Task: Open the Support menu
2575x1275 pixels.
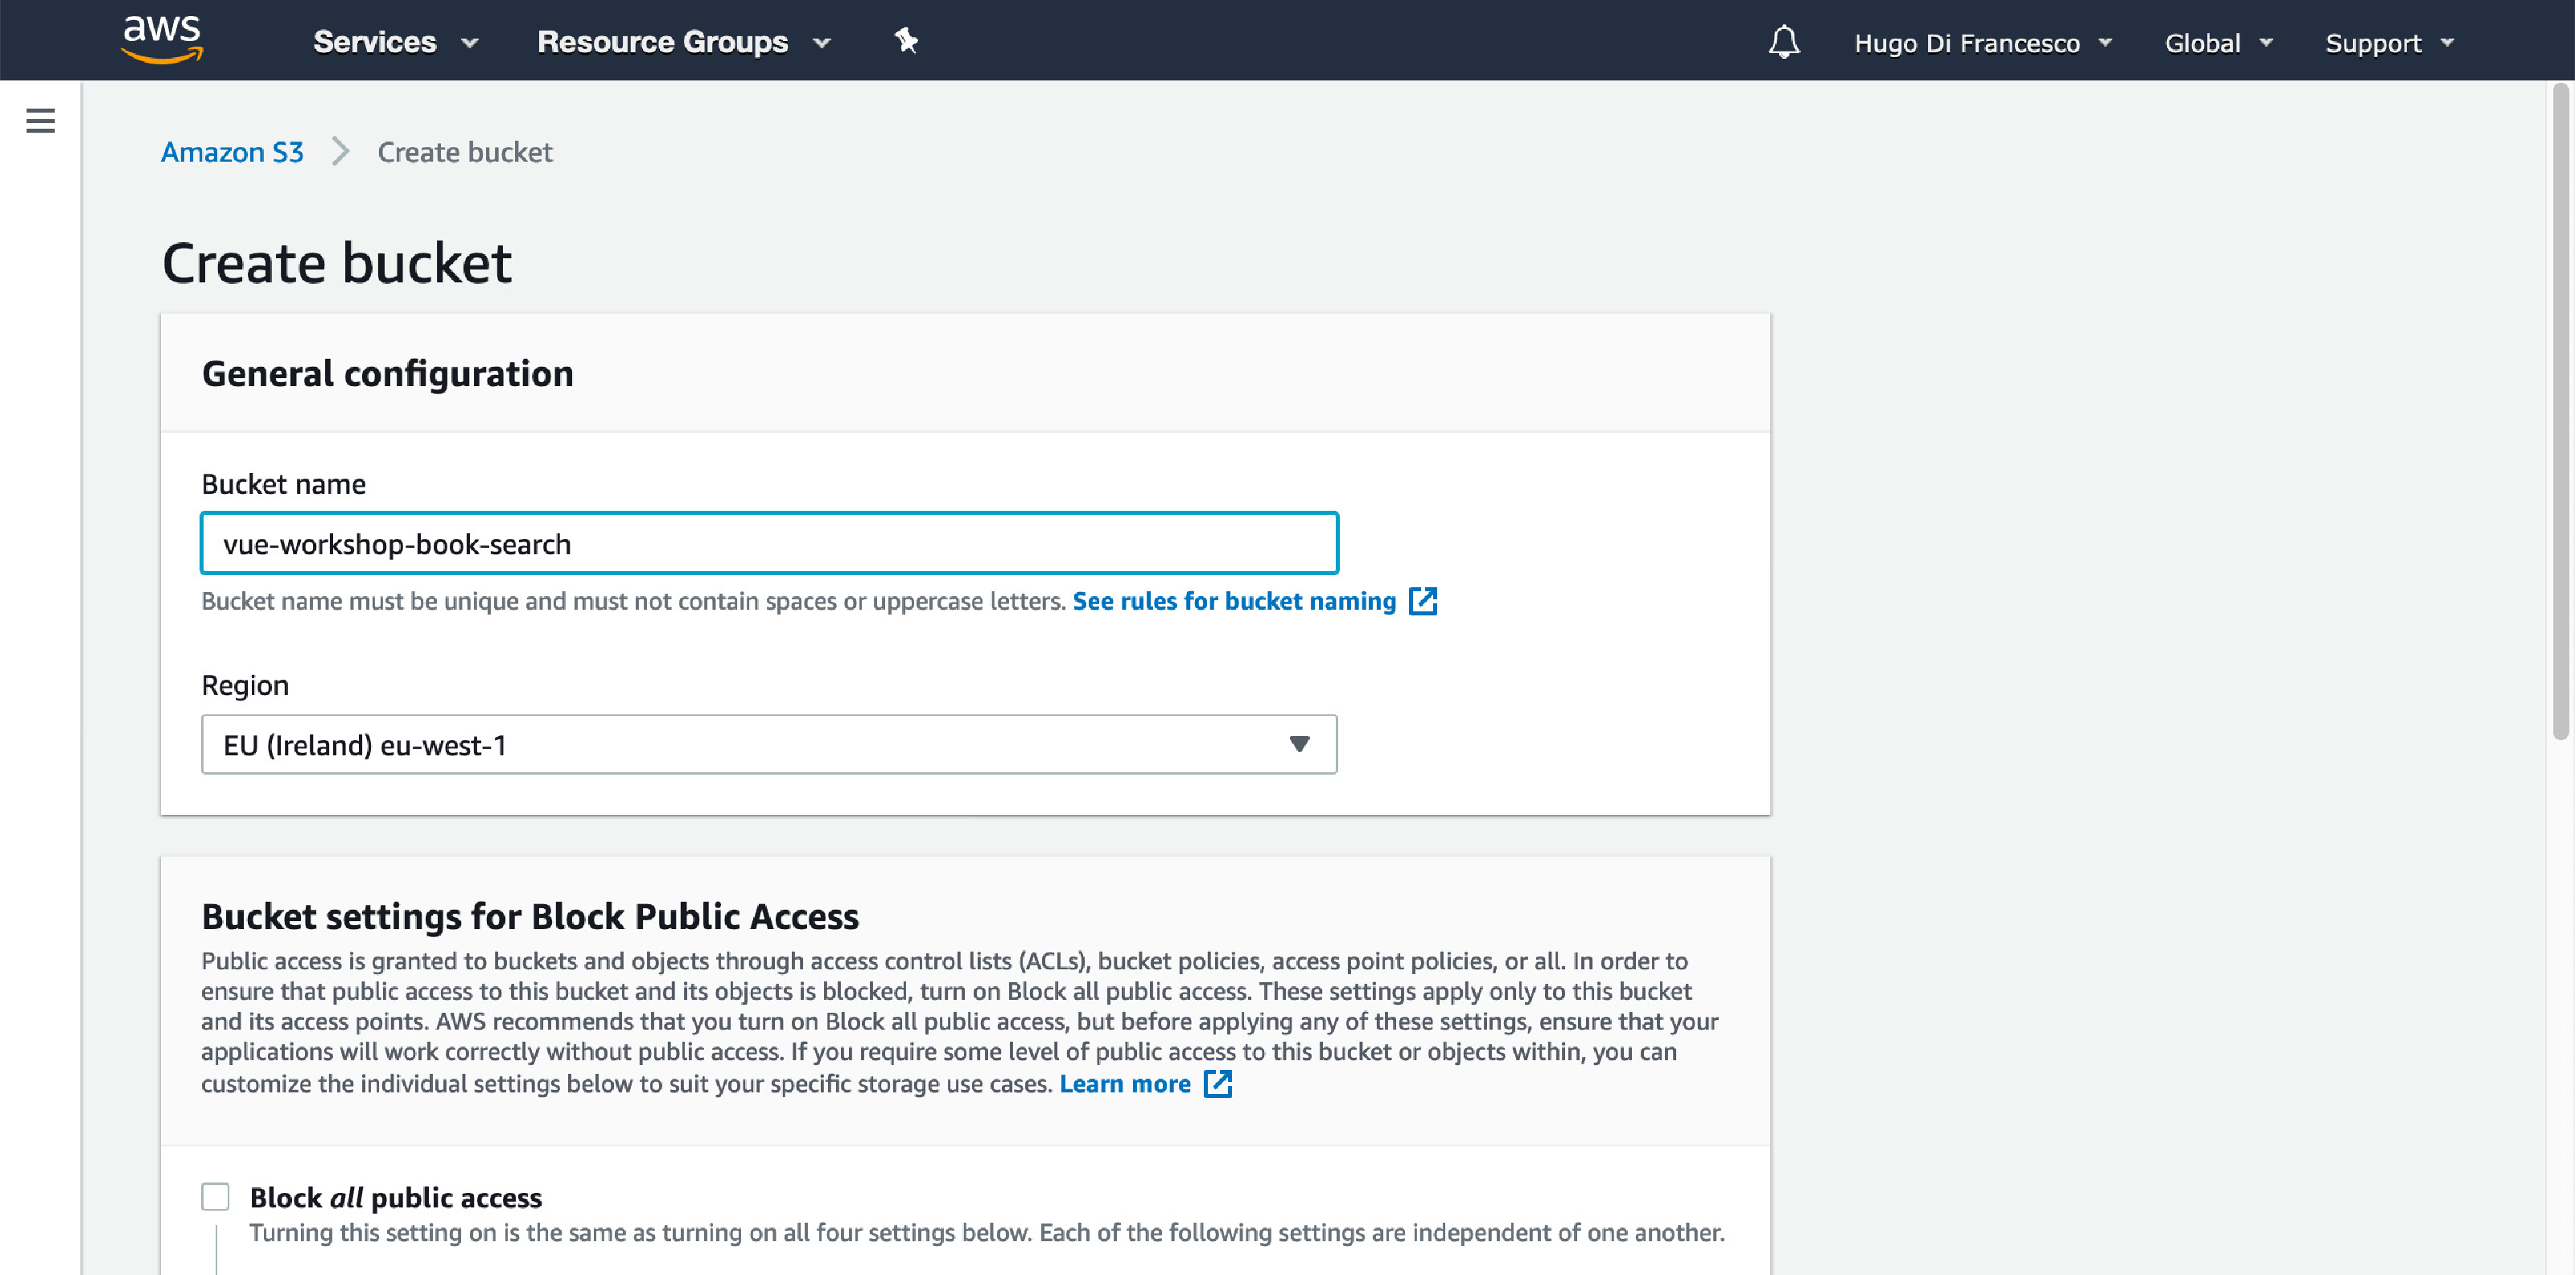Action: point(2389,43)
